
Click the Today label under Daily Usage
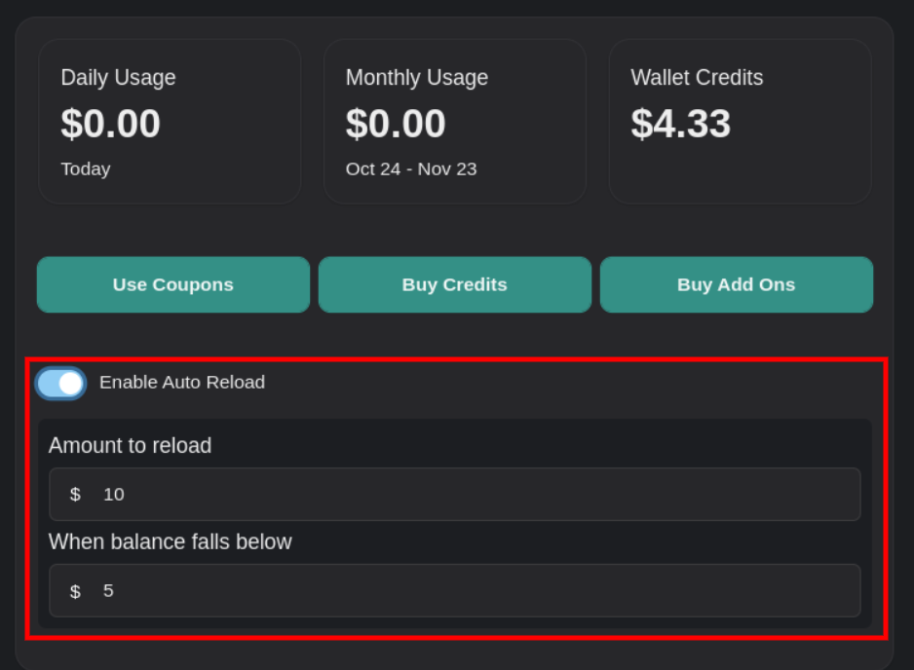tap(86, 168)
